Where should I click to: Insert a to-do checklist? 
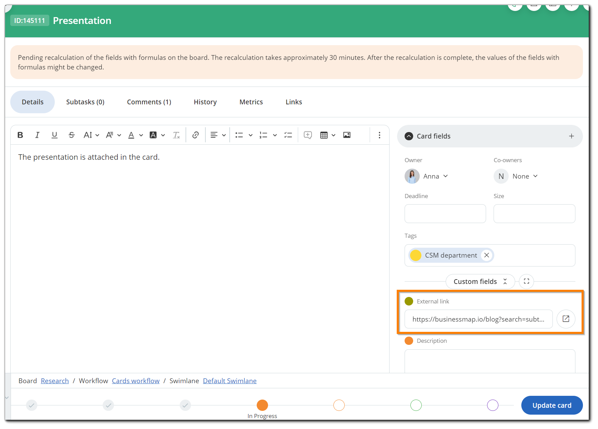288,135
